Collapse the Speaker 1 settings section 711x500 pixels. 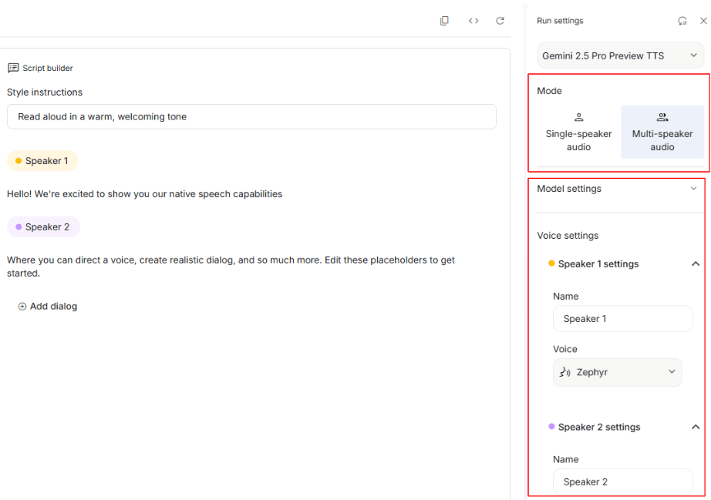(695, 264)
